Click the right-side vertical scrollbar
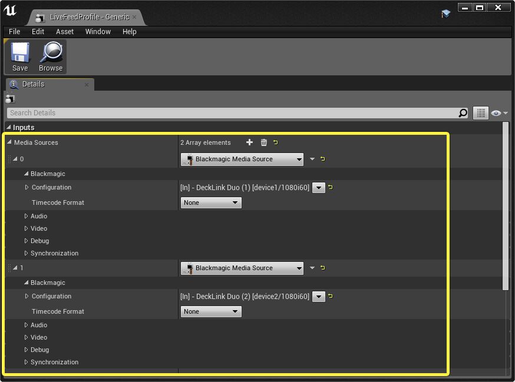The image size is (515, 382). click(506, 206)
